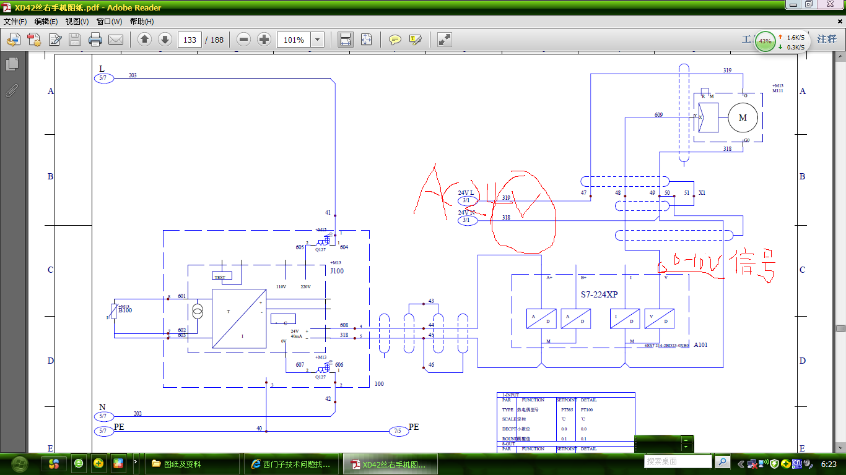
Task: Click the X1 terminal label
Action: (x=702, y=193)
